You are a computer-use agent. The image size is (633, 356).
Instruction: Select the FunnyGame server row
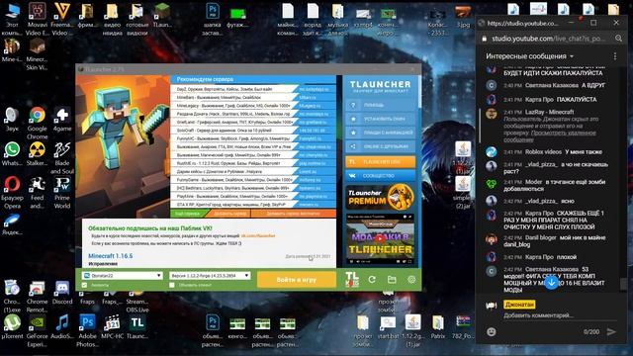coord(253,180)
